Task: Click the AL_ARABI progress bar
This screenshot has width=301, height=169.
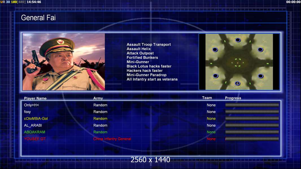Action: (252, 125)
